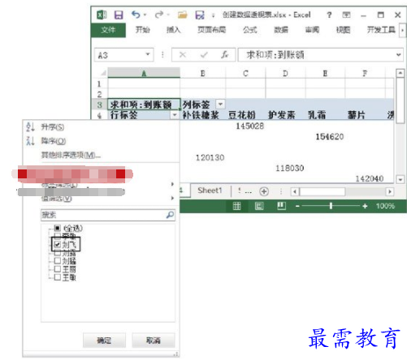
Task: Check the 王丽 checkbox
Action: coord(58,269)
